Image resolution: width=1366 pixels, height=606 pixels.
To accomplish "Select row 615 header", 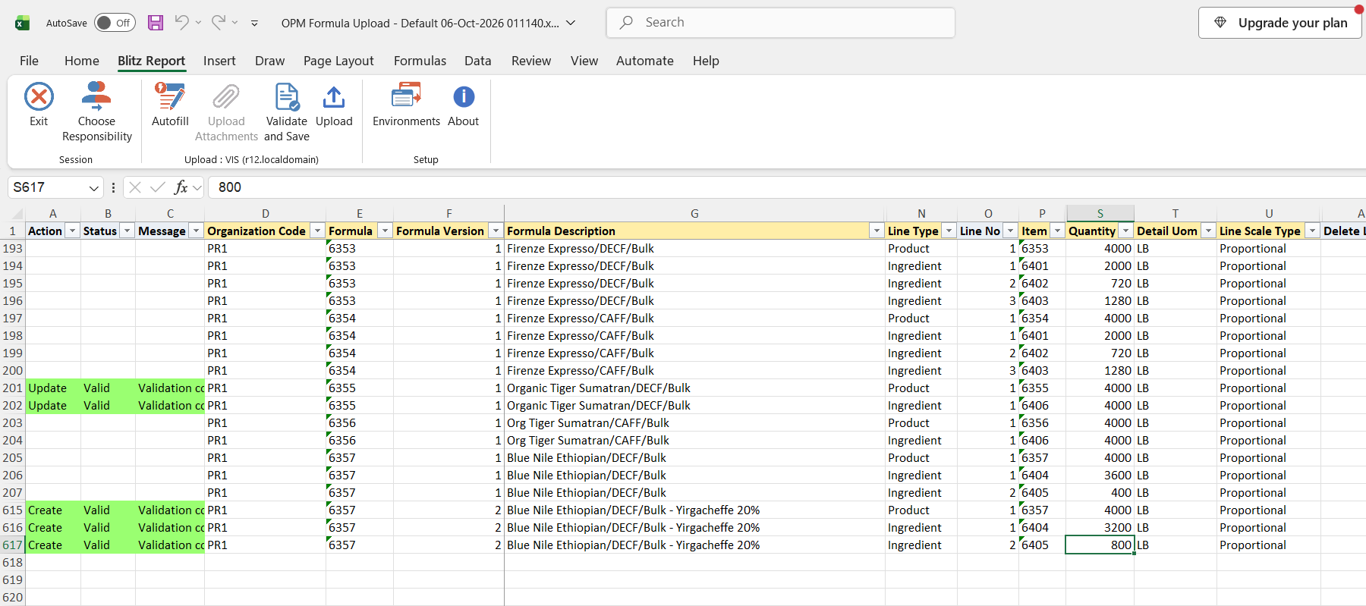I will pyautogui.click(x=12, y=510).
